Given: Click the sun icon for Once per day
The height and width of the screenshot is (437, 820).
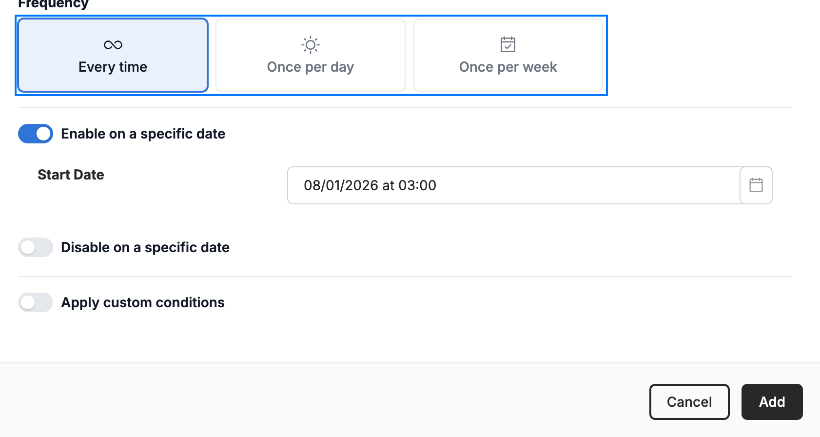Looking at the screenshot, I should click(311, 45).
